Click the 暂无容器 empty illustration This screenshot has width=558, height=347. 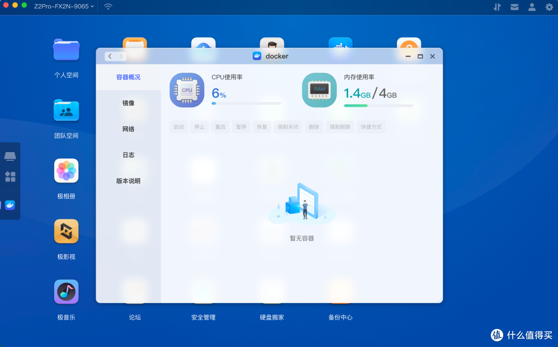click(302, 204)
